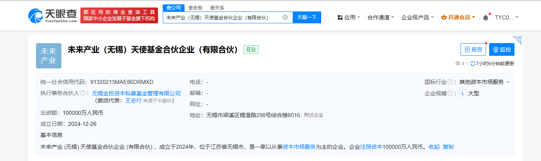
Task: Expand the TYC0... account dropdown
Action: coord(516,17)
